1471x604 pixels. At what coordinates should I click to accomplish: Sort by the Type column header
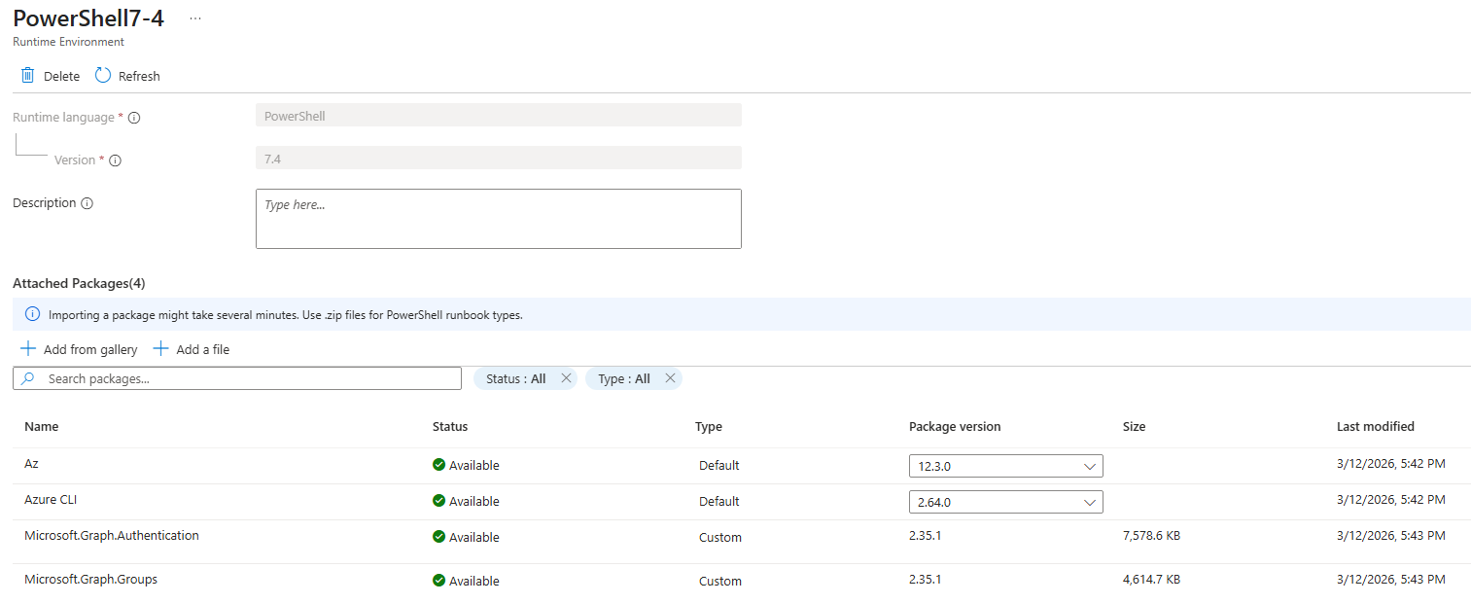click(x=709, y=427)
